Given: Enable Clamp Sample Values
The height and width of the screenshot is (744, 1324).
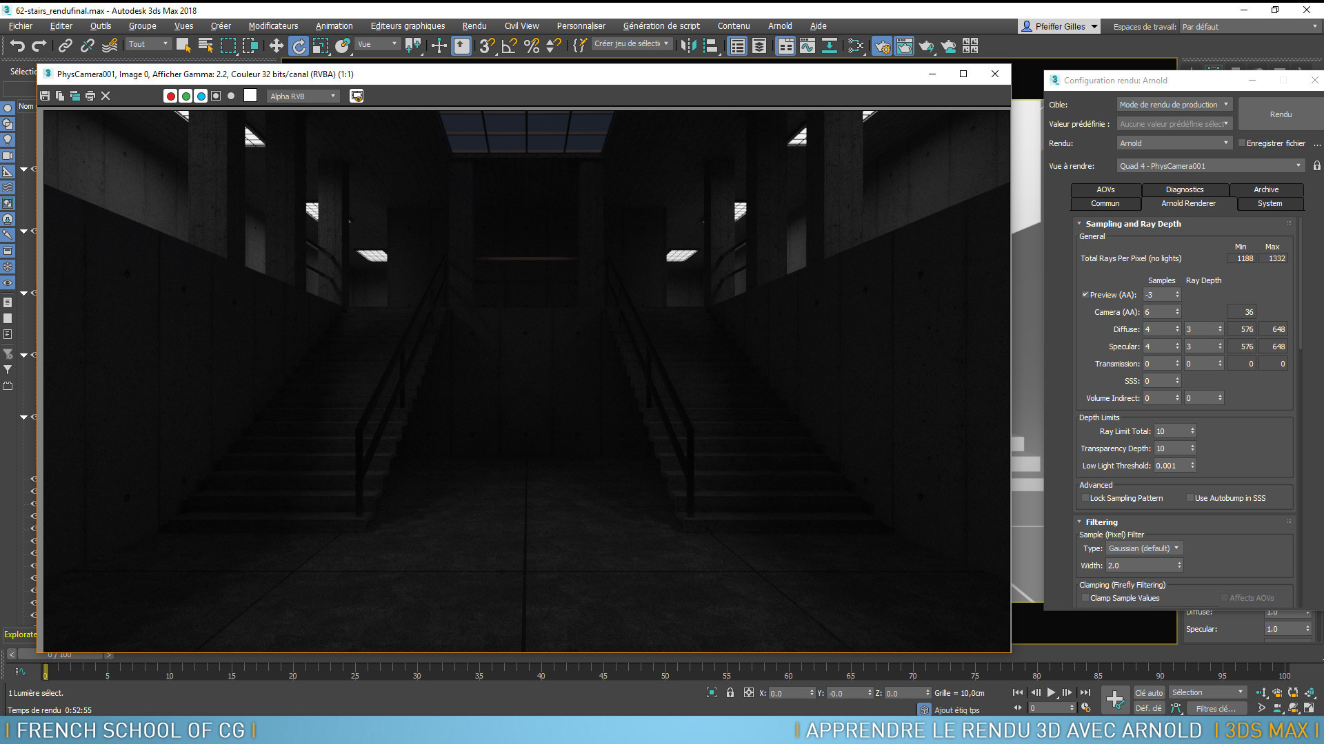Looking at the screenshot, I should coord(1086,598).
